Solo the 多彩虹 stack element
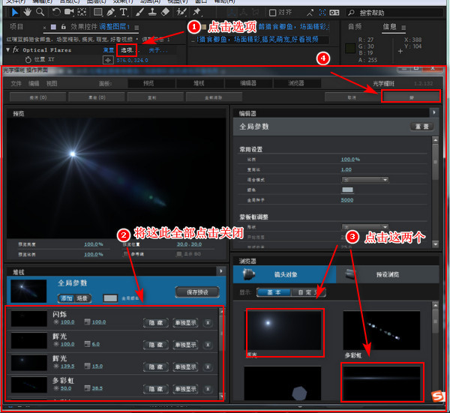Image resolution: width=450 pixels, height=413 pixels. 185,389
